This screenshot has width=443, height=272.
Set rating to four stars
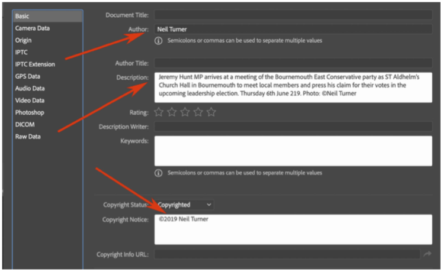(198, 112)
